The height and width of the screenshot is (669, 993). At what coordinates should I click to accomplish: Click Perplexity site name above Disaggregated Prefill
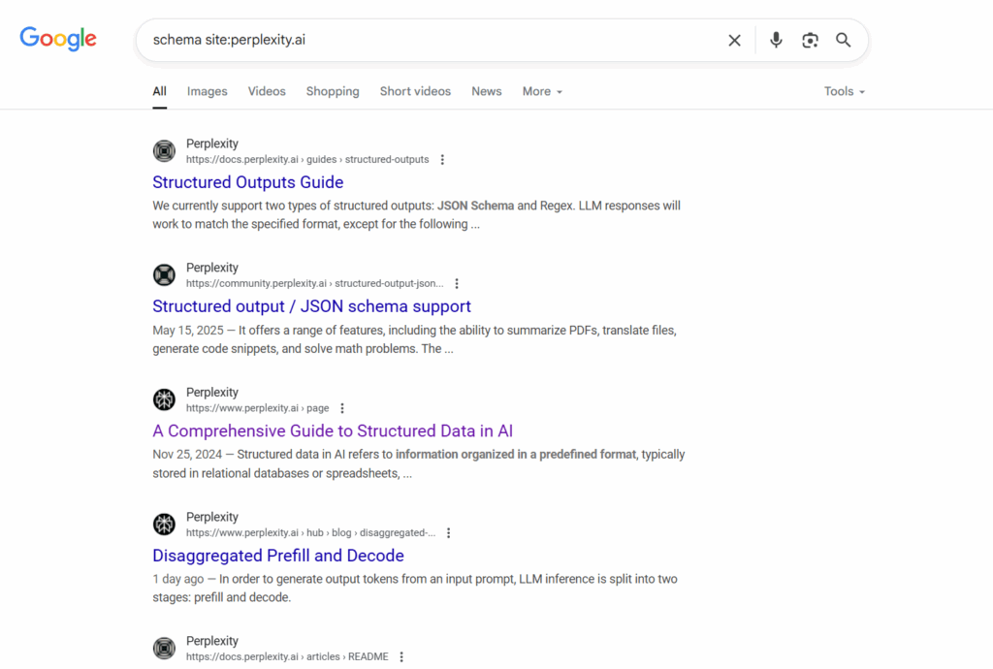pos(212,517)
